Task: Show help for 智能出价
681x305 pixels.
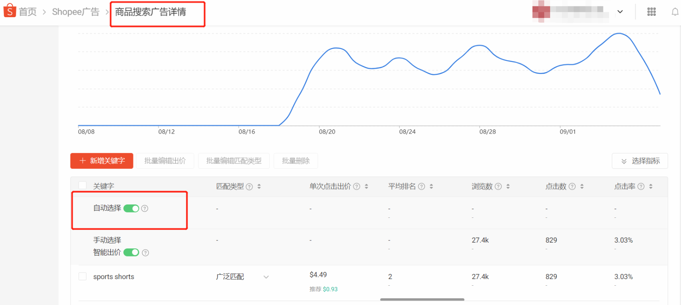Action: click(x=146, y=253)
